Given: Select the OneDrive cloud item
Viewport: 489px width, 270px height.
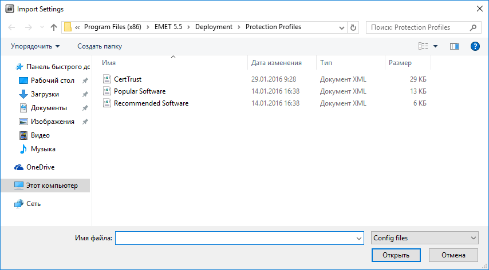Looking at the screenshot, I should (40, 167).
